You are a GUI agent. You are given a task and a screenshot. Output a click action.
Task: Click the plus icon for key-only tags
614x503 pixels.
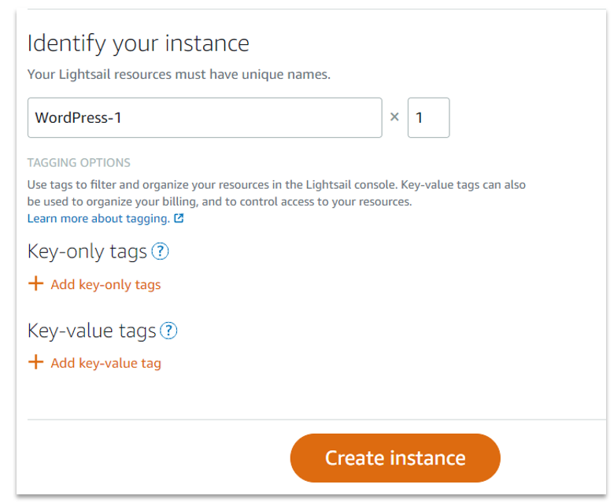click(35, 284)
